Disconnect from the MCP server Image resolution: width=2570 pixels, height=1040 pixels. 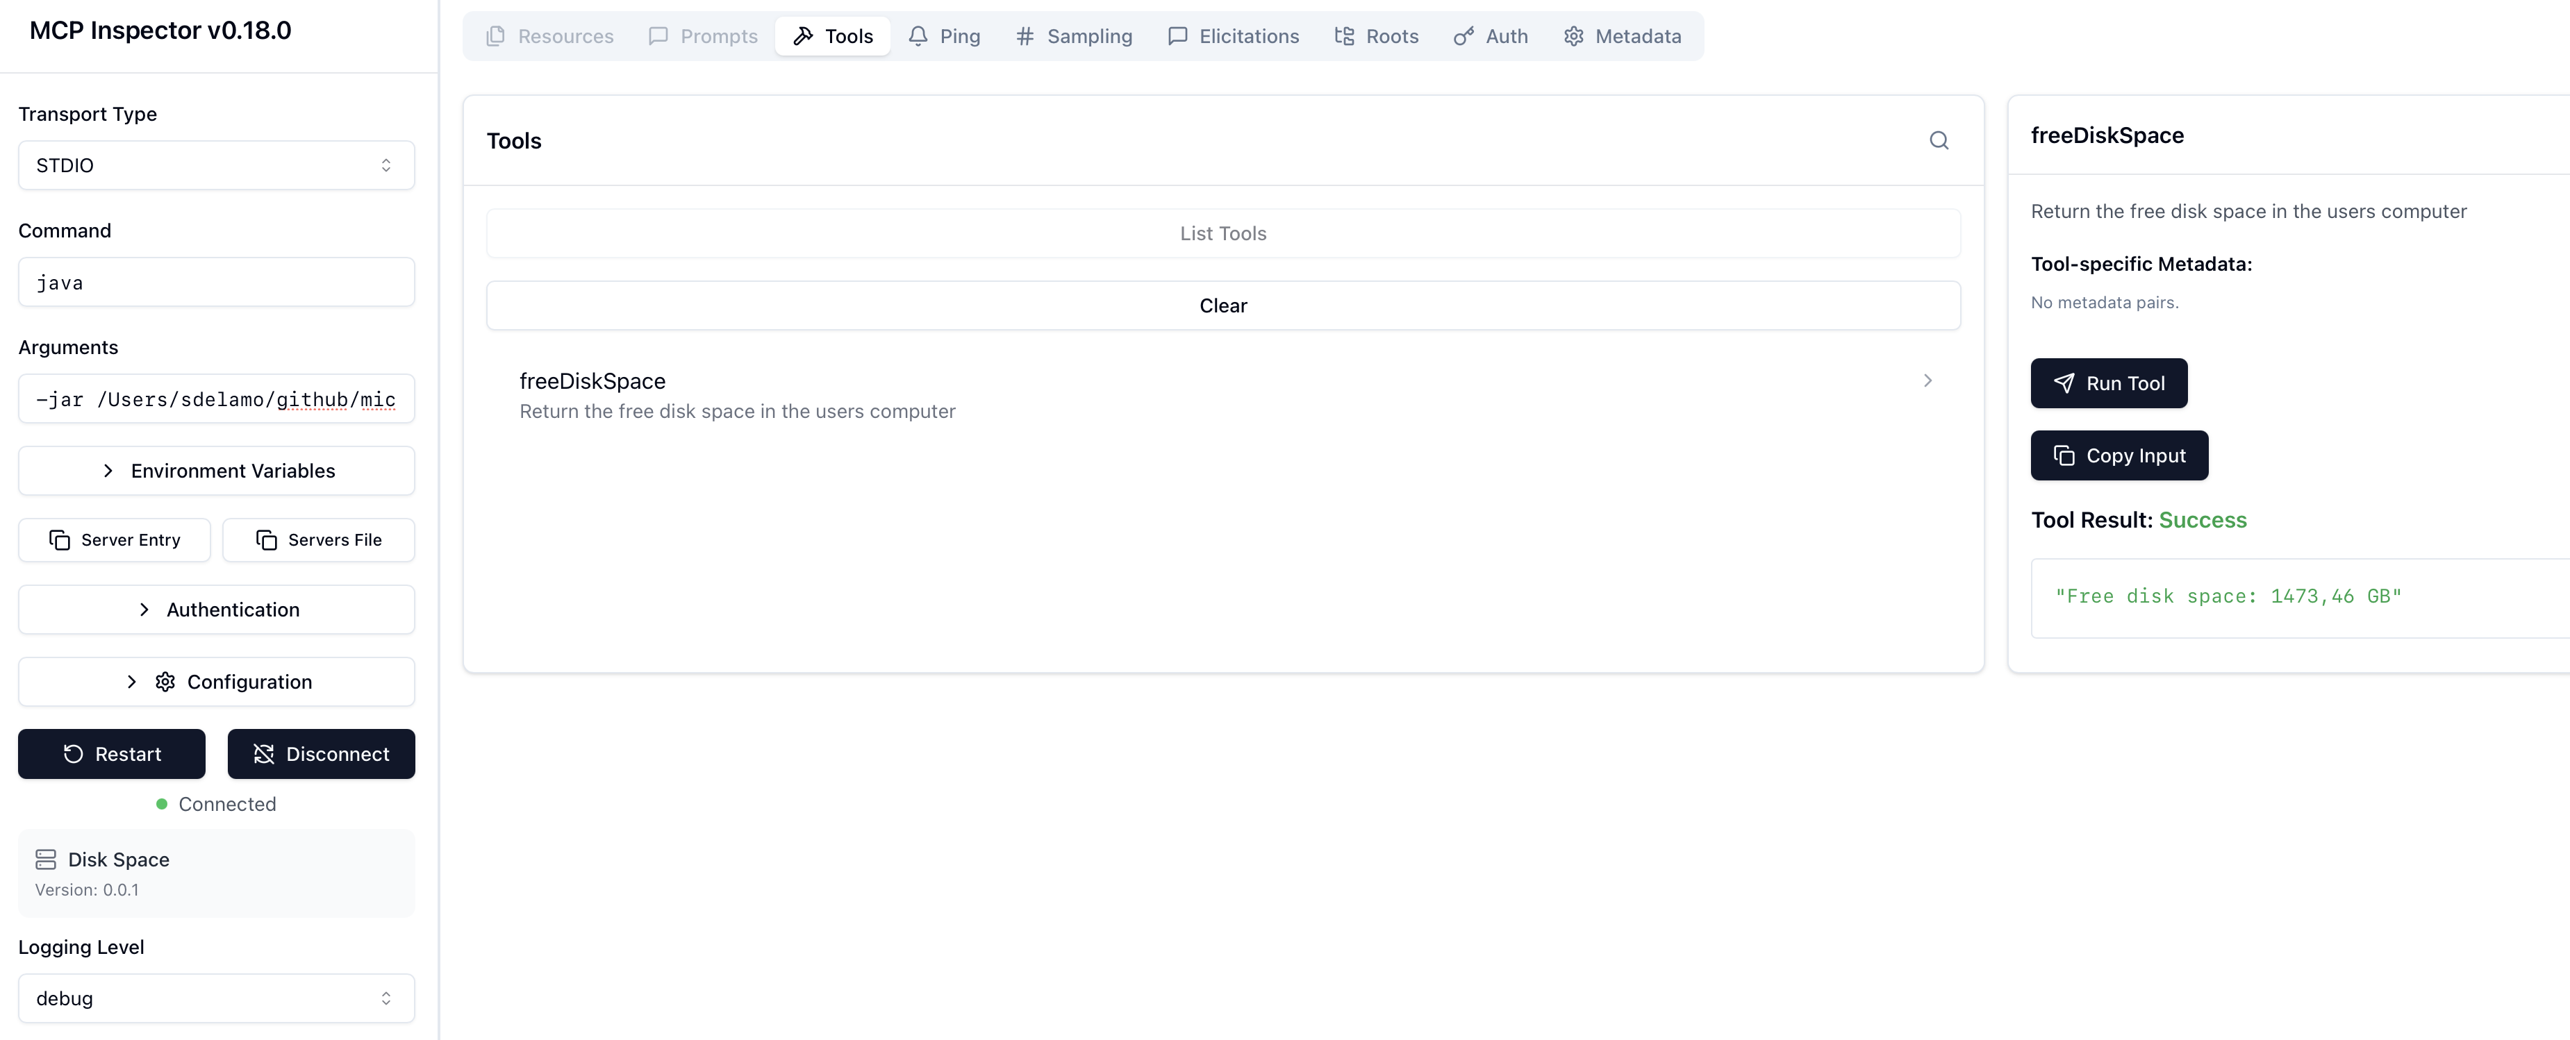(320, 754)
